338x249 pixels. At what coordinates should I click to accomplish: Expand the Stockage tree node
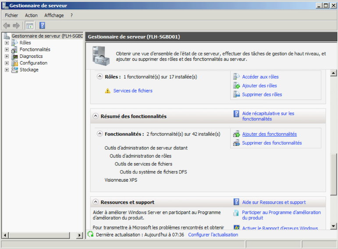(x=7, y=70)
